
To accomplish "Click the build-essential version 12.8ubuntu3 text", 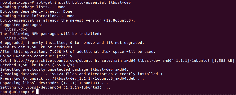I will point(118,20).
